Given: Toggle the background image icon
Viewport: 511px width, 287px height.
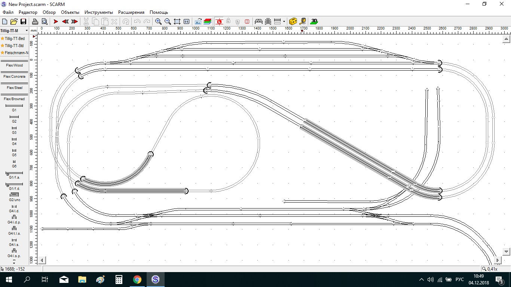Looking at the screenshot, I should 198,22.
